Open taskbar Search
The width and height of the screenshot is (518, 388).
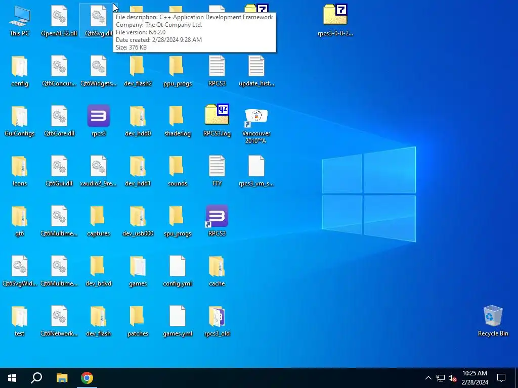pos(36,378)
